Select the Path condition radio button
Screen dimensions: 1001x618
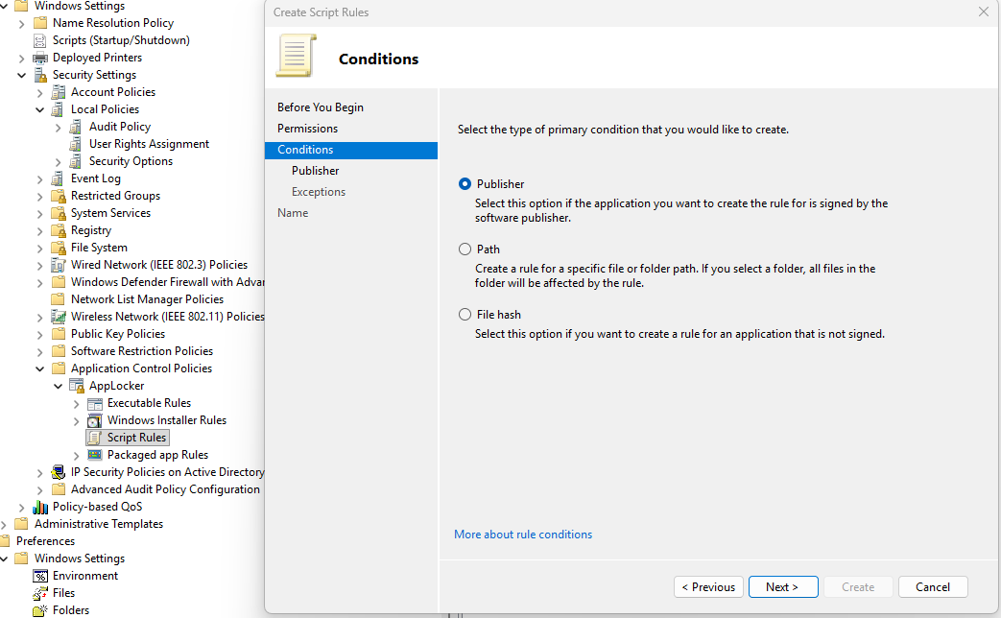pos(465,249)
